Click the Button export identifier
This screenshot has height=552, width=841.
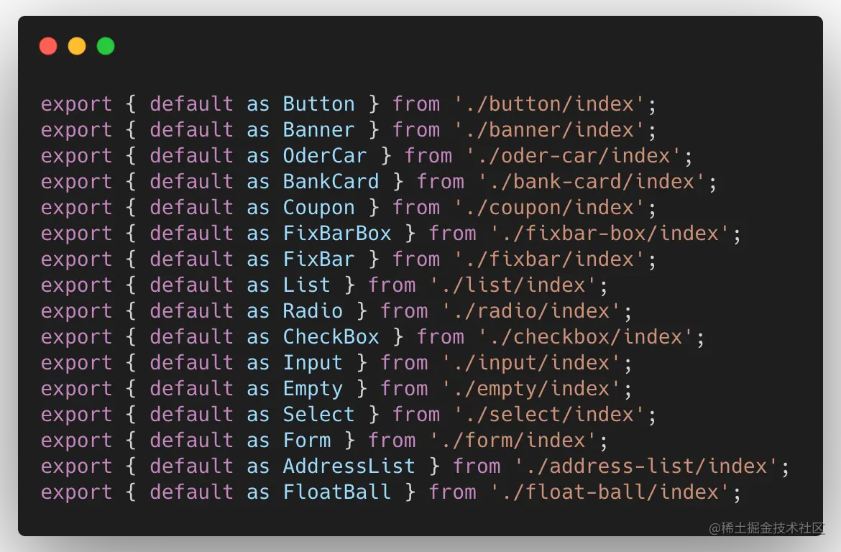(318, 104)
